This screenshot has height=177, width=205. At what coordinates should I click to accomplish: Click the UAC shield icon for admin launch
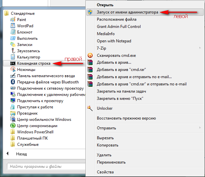[x=90, y=12]
